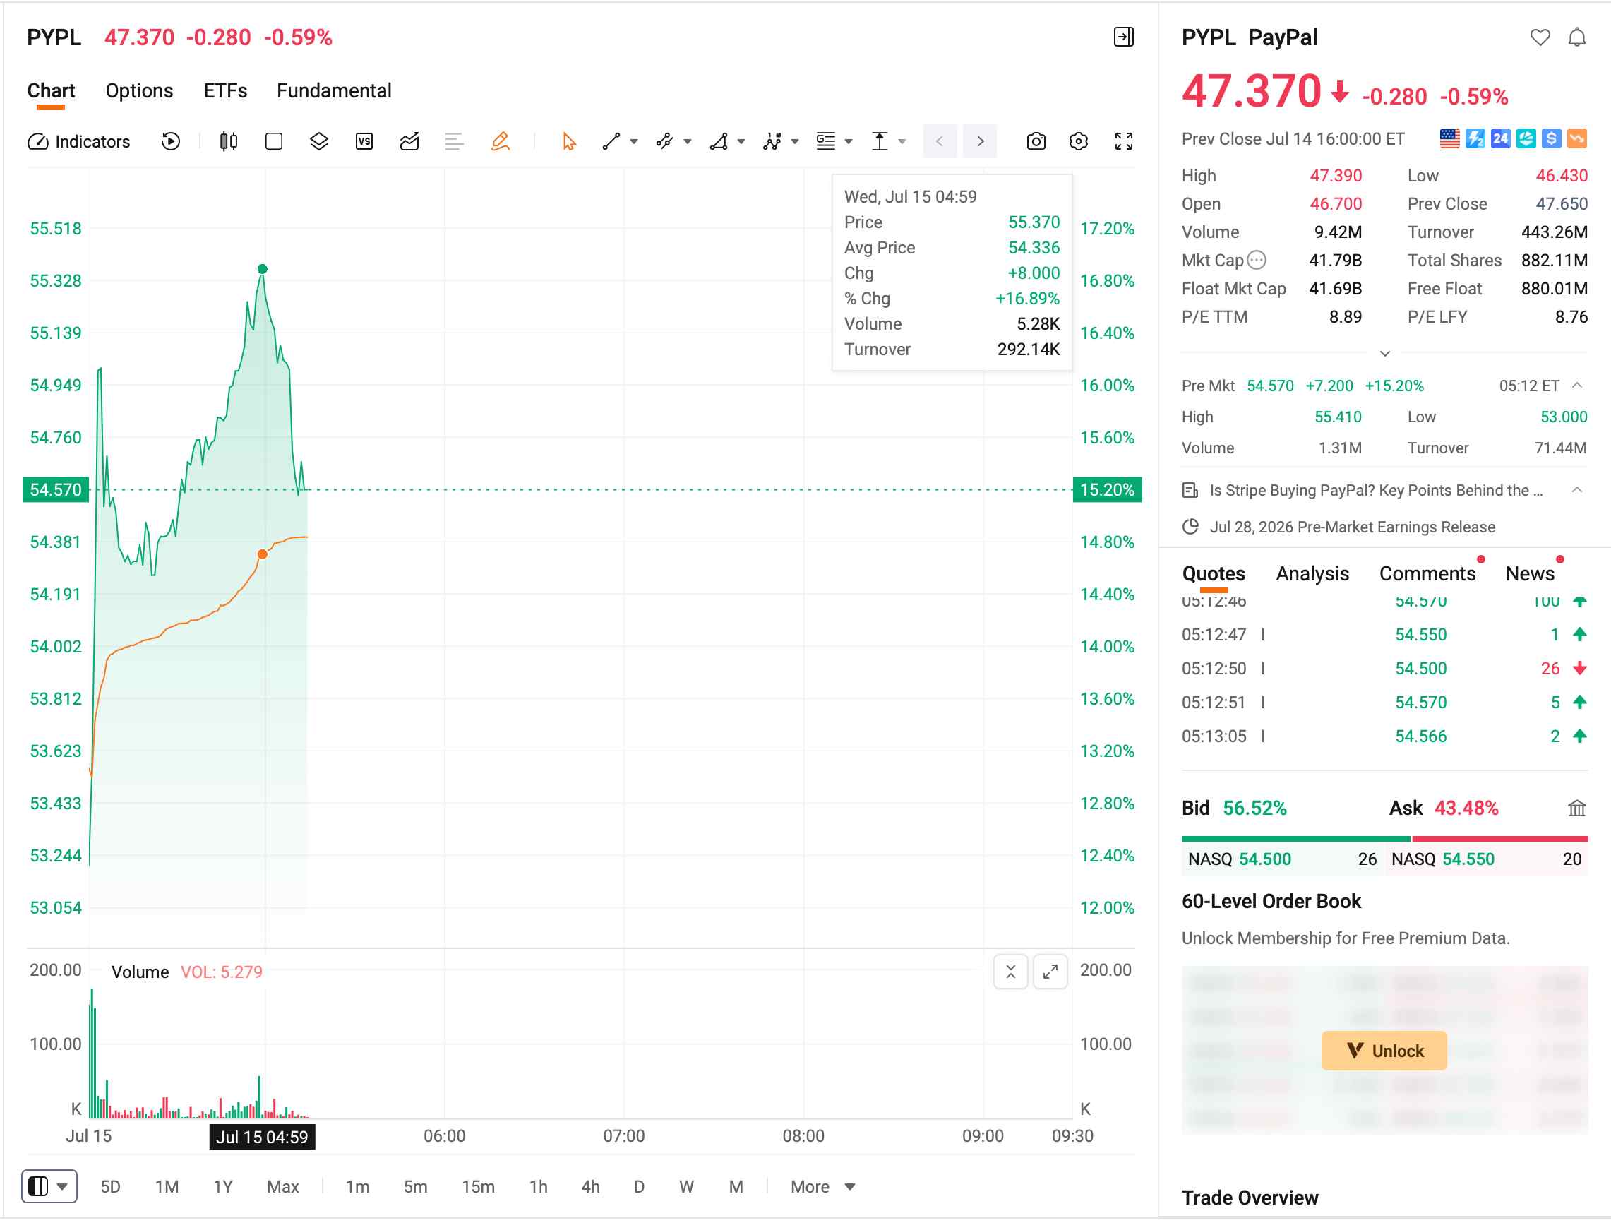Open the Analysis tab
Image resolution: width=1611 pixels, height=1223 pixels.
tap(1312, 575)
